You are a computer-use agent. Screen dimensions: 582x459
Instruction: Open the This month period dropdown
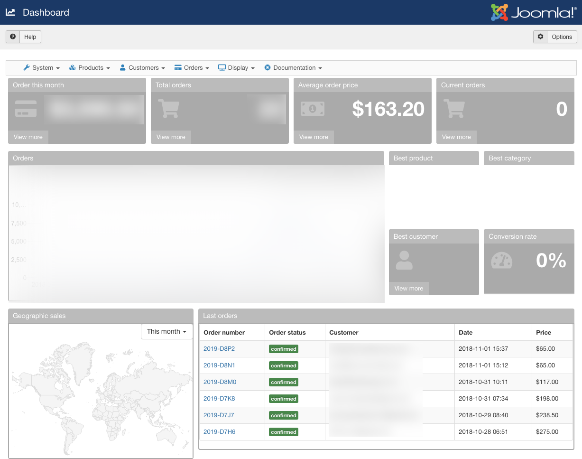[x=166, y=331]
